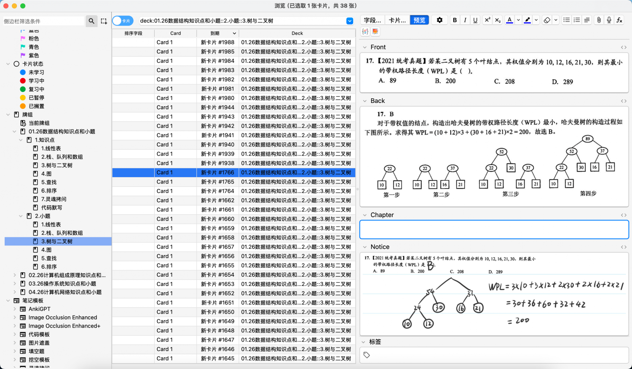Apply the highlight color pen button
The height and width of the screenshot is (369, 632).
[527, 20]
